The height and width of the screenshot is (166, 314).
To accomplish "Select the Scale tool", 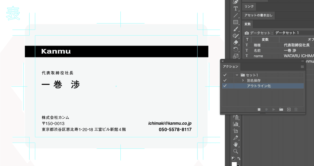I will point(235,56).
